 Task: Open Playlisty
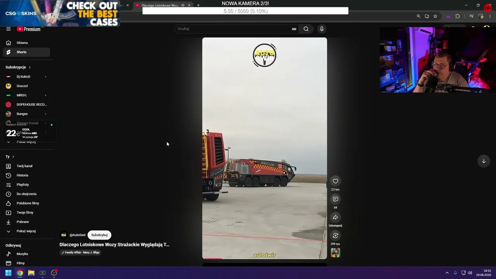click(26, 184)
